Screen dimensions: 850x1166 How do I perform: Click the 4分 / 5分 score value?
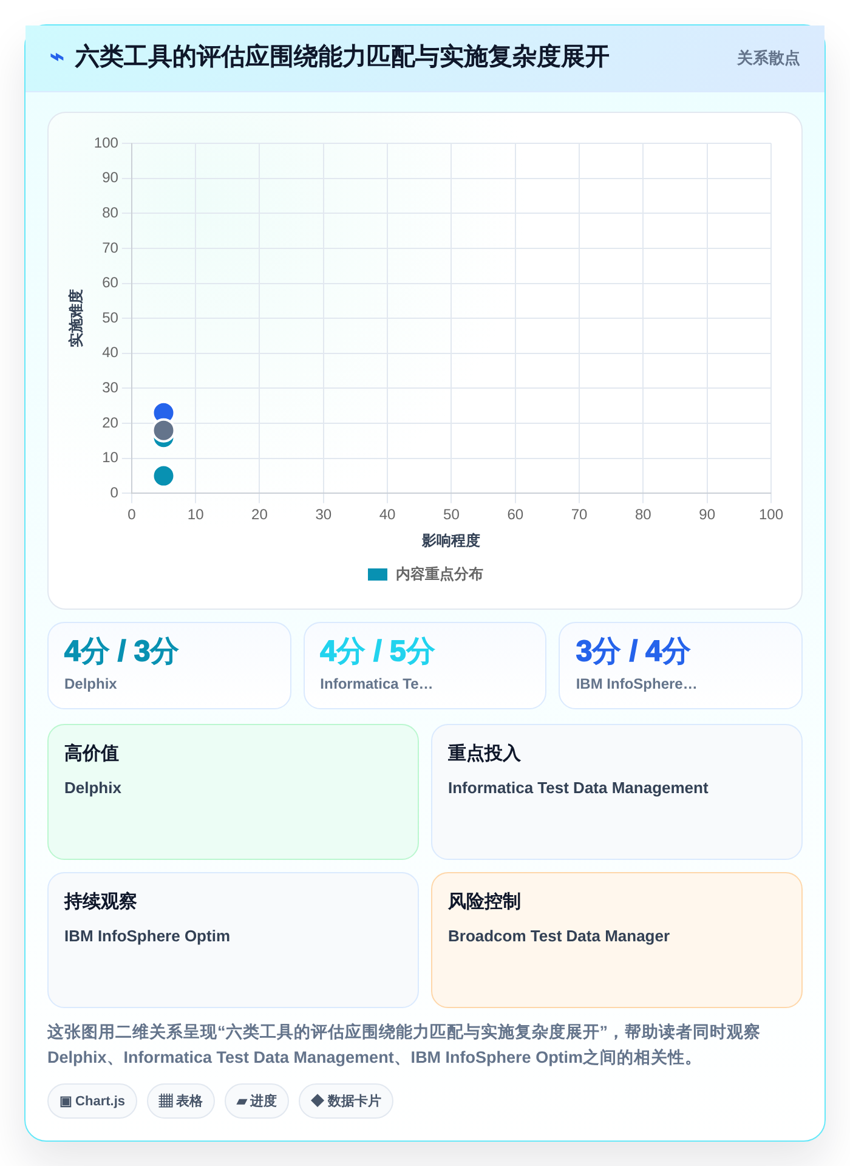tap(378, 651)
